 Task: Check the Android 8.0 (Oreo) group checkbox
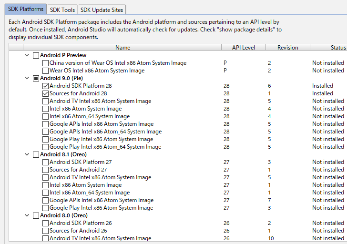(36, 216)
